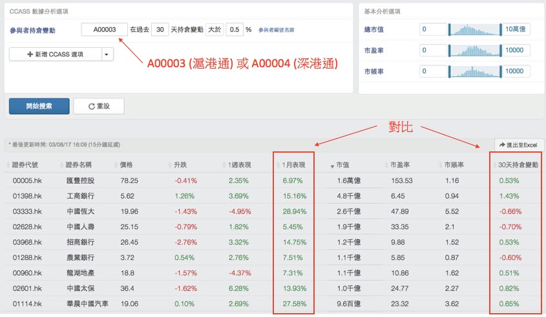546x317 pixels.
Task: Click the stock name 華晨中國汽車
Action: (x=87, y=304)
